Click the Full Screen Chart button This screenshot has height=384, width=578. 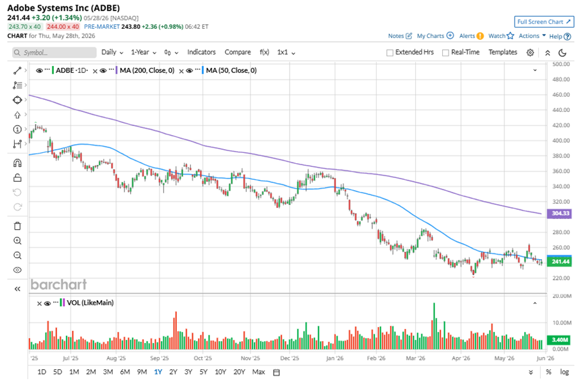[x=544, y=22]
